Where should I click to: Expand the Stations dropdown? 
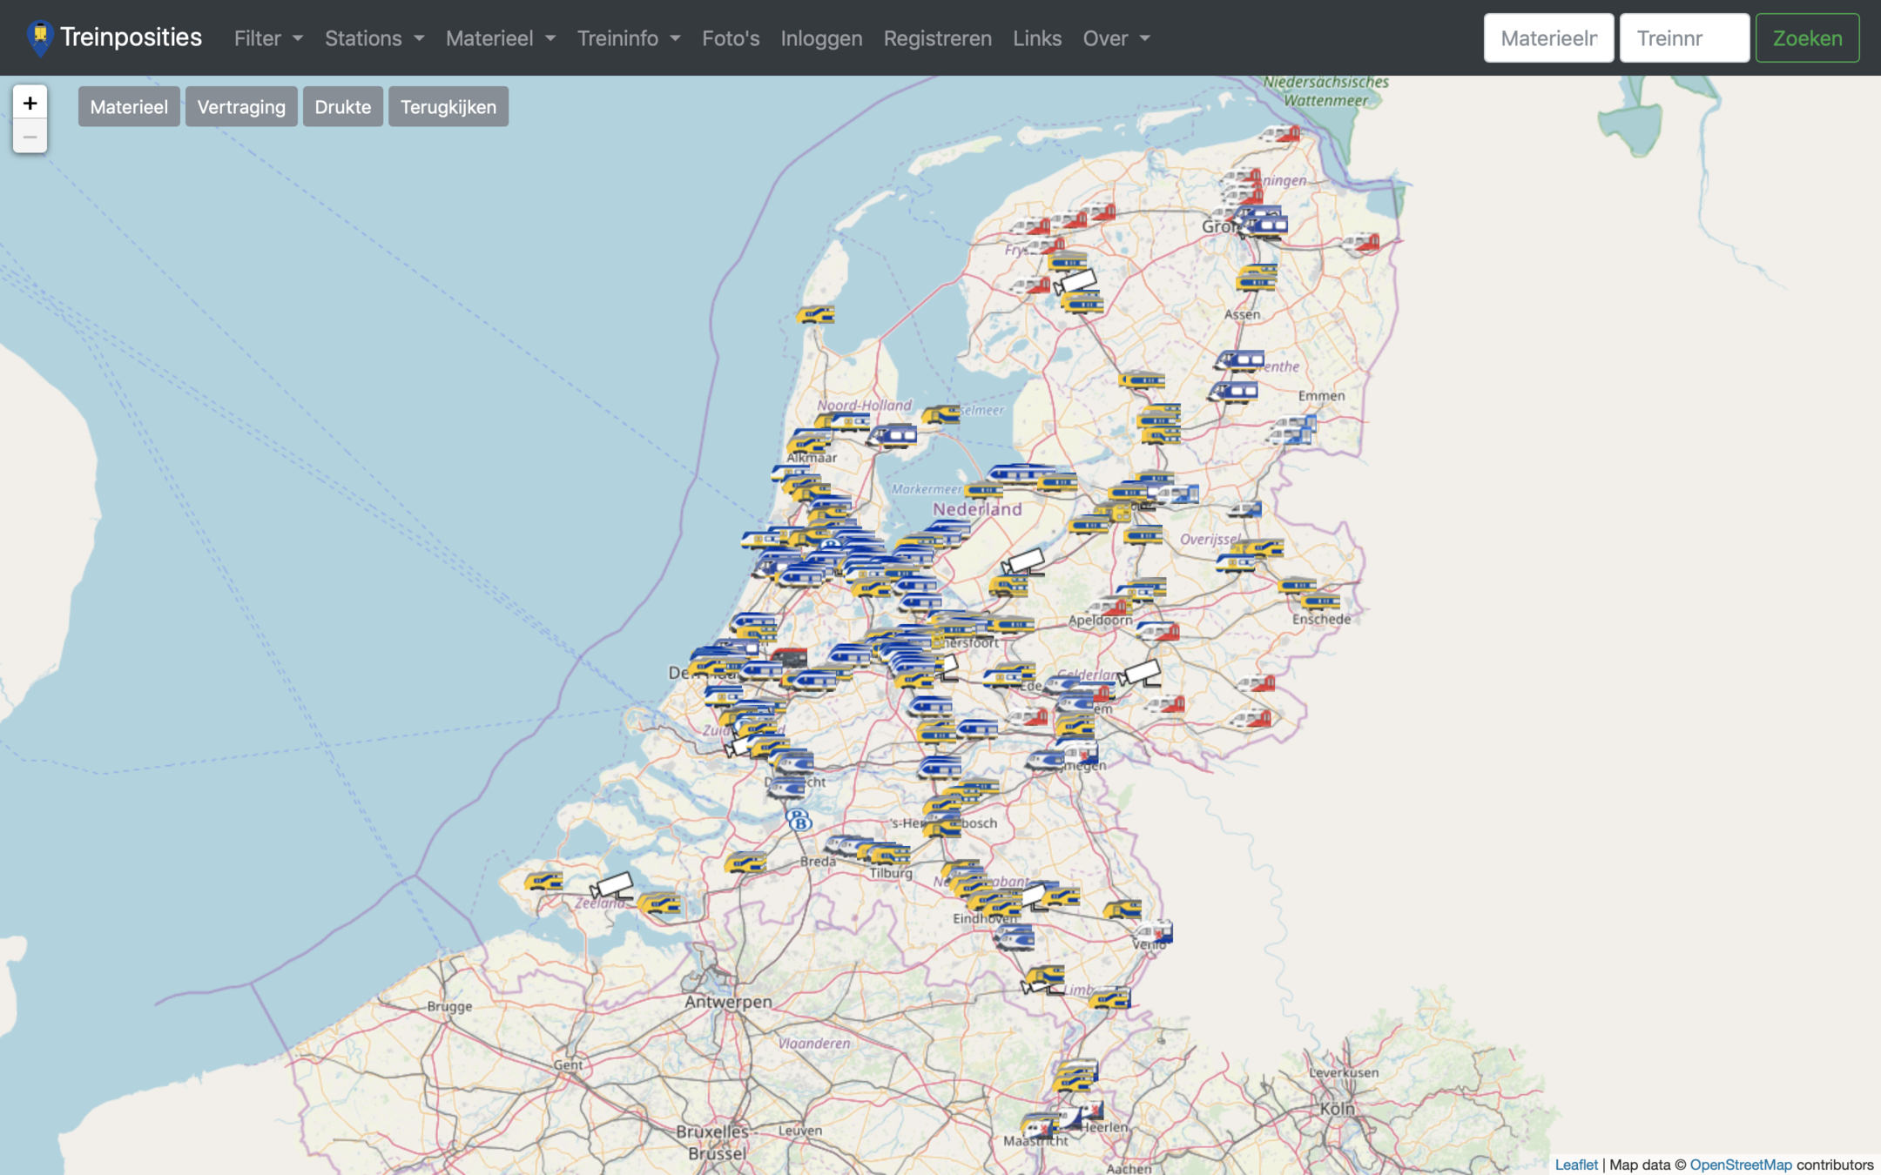pyautogui.click(x=374, y=38)
